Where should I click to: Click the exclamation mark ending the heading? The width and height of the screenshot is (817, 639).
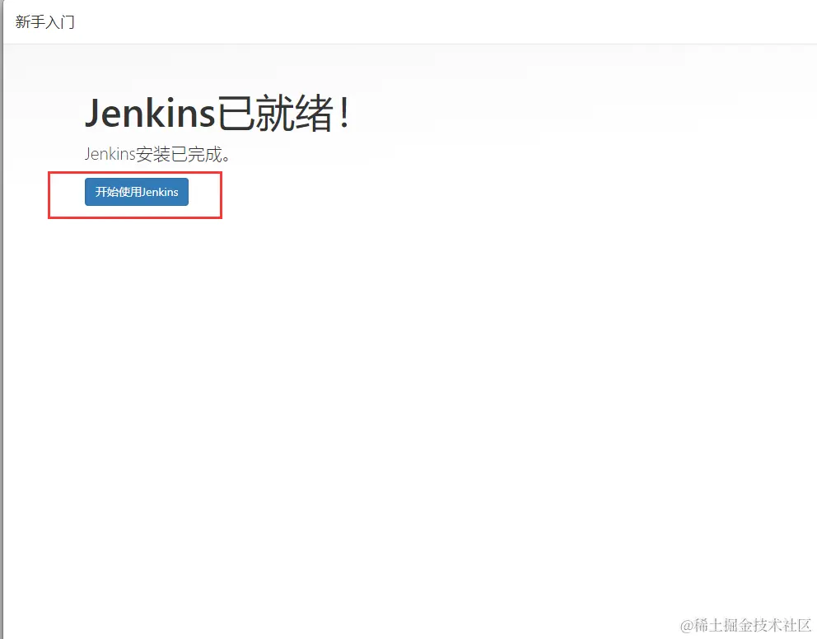[344, 113]
